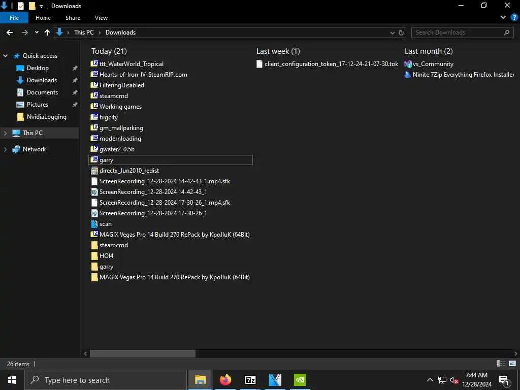Viewport: 520px width, 390px height.
Task: Open Explorer help question mark
Action: (514, 18)
